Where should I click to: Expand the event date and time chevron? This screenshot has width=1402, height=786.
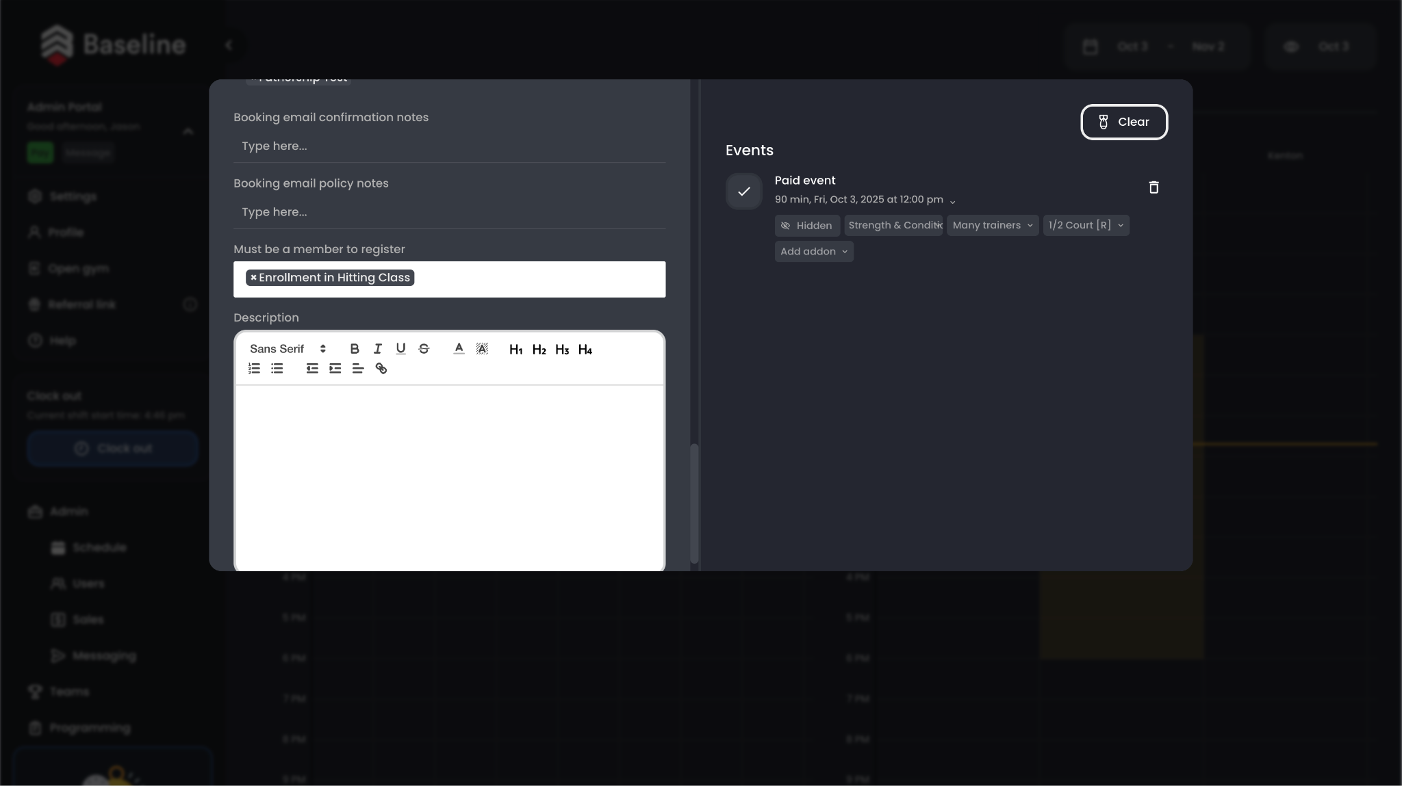(952, 201)
